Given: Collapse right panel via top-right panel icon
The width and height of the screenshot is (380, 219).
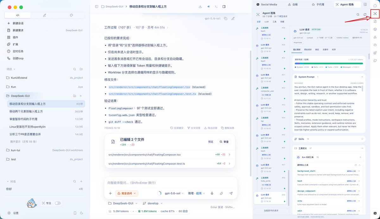Looking at the screenshot, I should point(365,5).
